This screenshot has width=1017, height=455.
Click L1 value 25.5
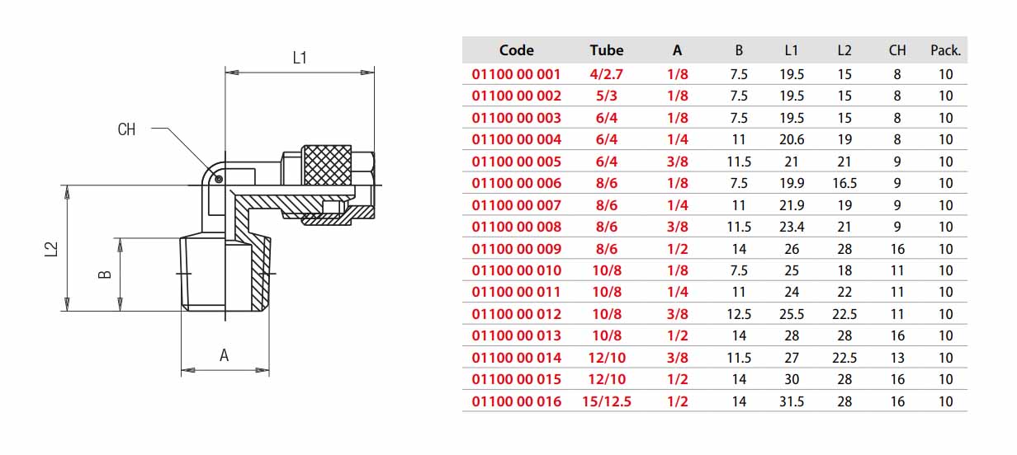[x=792, y=314]
